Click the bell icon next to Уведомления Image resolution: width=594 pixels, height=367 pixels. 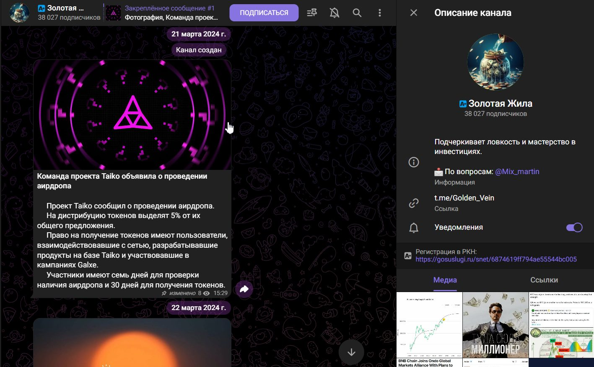pyautogui.click(x=414, y=228)
